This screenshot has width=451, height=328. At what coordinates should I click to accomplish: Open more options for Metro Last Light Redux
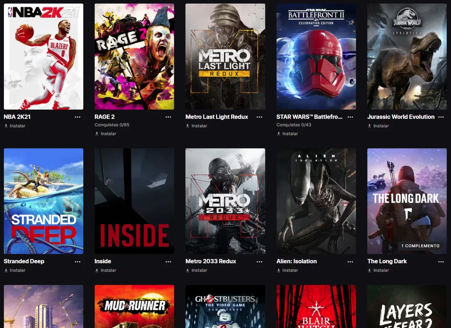(x=259, y=117)
